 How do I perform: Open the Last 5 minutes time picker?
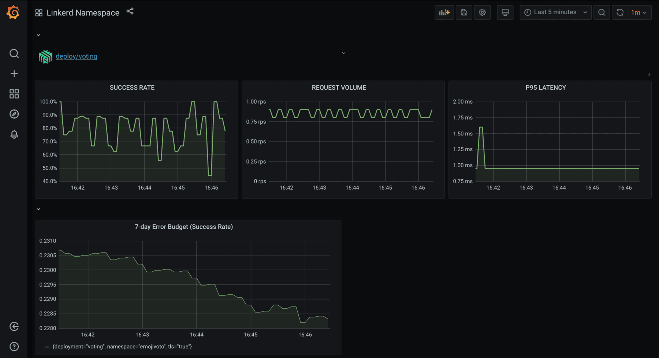(x=555, y=12)
